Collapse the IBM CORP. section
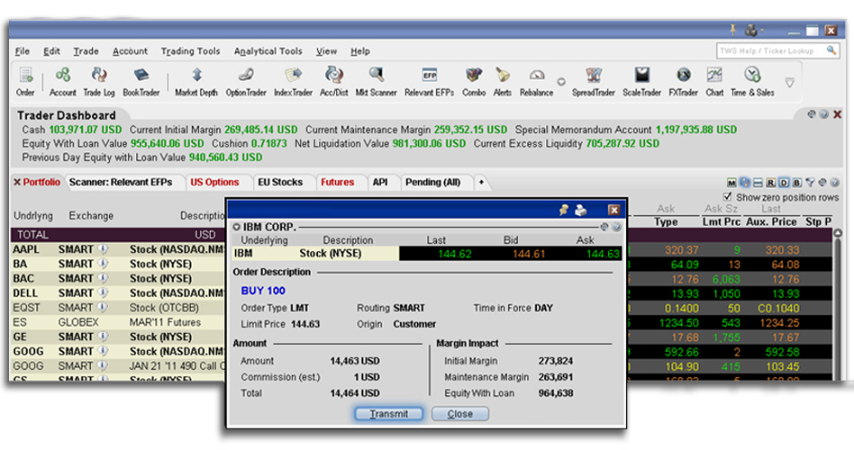854x450 pixels. click(236, 227)
